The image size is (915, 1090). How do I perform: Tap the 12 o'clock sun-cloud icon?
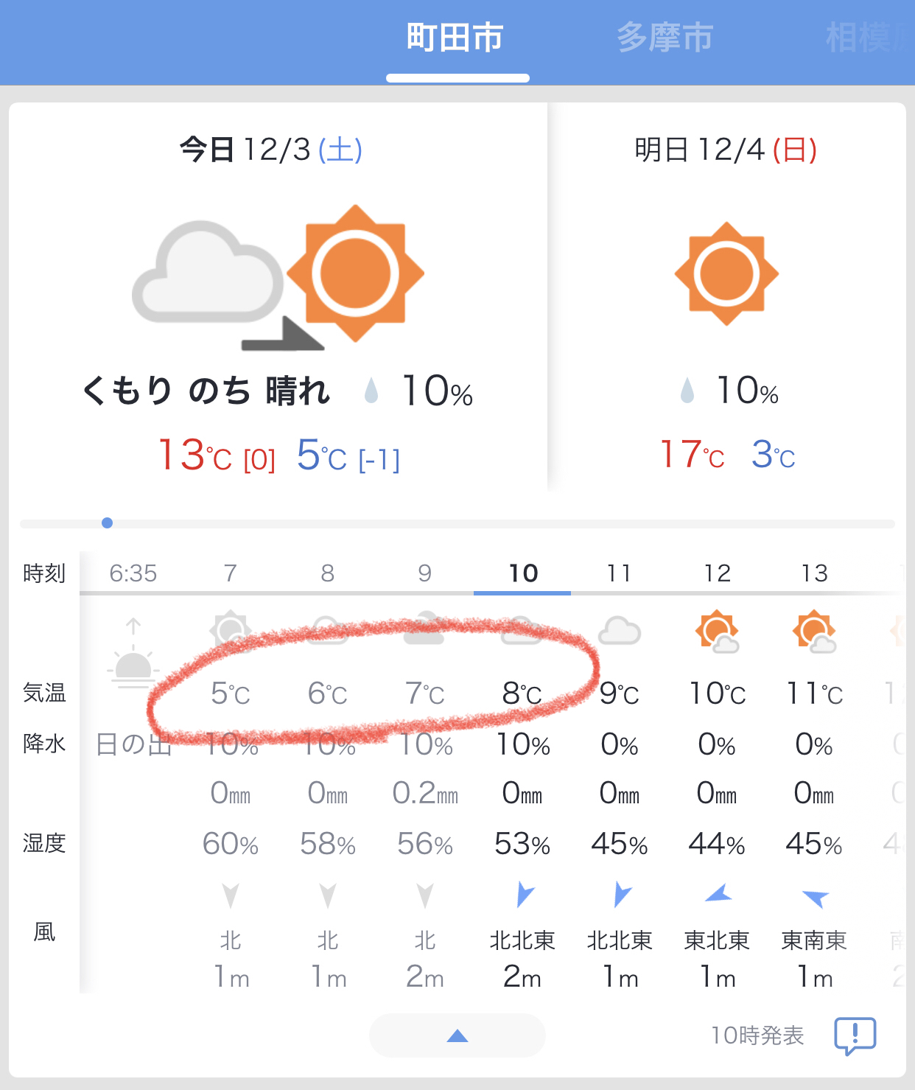point(717,632)
